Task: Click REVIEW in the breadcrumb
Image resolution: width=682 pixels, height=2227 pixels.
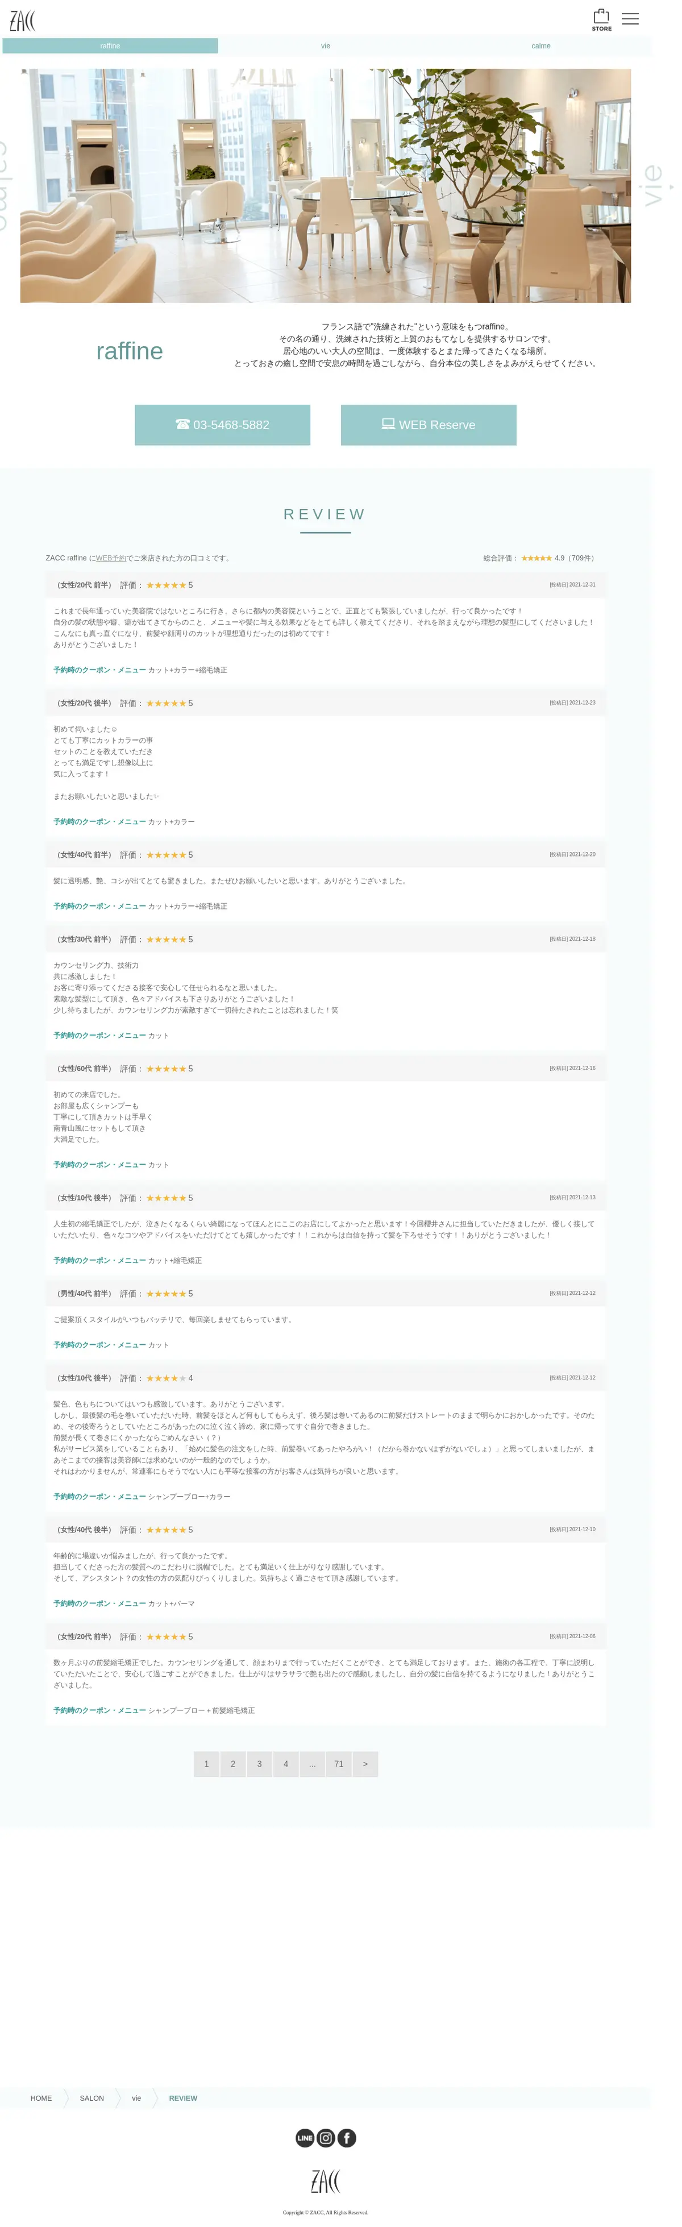Action: [x=183, y=2098]
